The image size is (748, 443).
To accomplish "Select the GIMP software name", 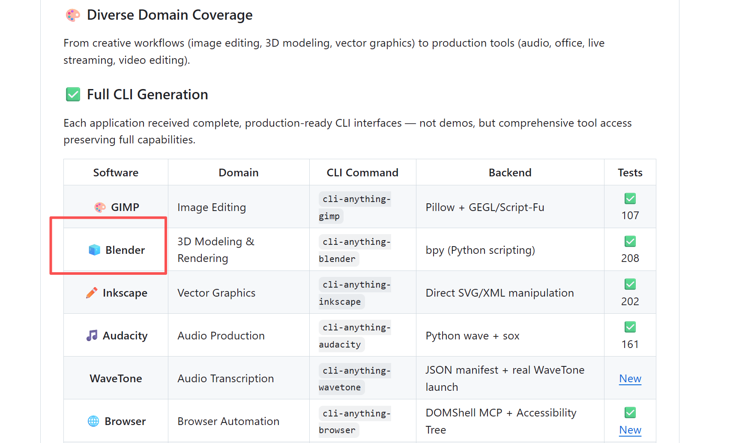I will pos(125,207).
